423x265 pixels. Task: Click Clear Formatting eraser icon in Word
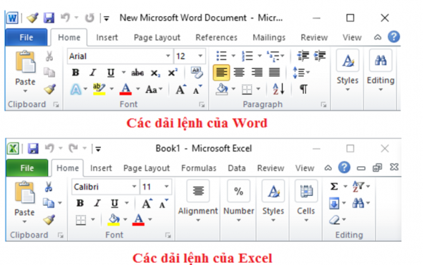[197, 73]
